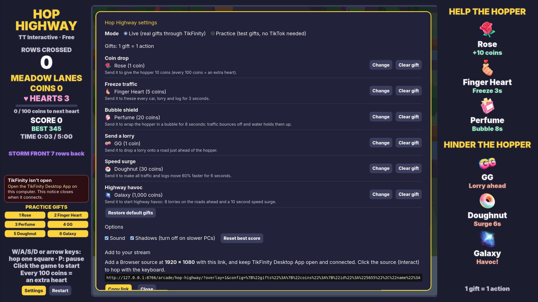538x302 pixels.
Task: Clear gift for Highway havoc
Action: tap(409, 194)
